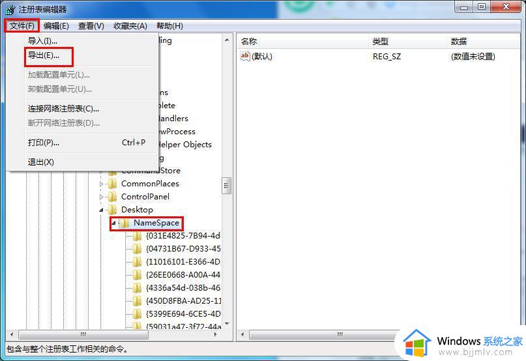Select the {450D8FBA-AD25-11 subkey
526x361 pixels.
[183, 301]
